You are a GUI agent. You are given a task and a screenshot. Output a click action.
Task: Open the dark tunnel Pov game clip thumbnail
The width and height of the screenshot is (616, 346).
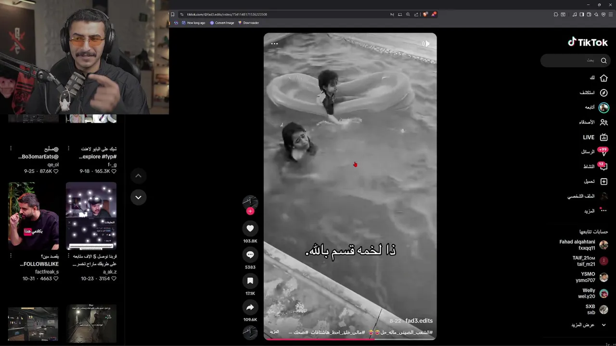(91, 323)
